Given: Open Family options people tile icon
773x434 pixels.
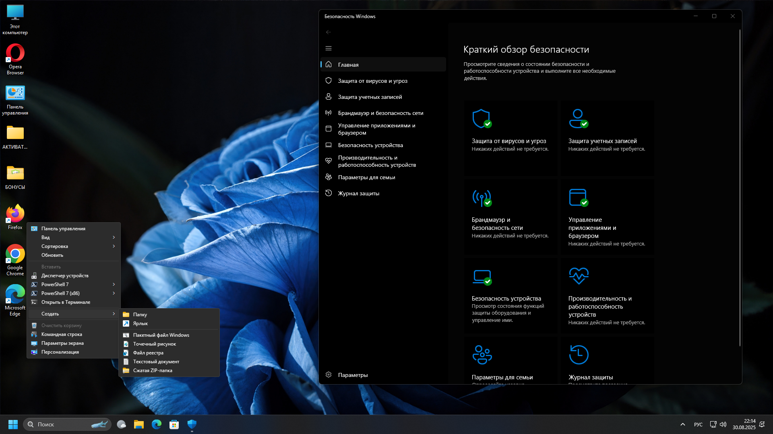Looking at the screenshot, I should tap(482, 354).
